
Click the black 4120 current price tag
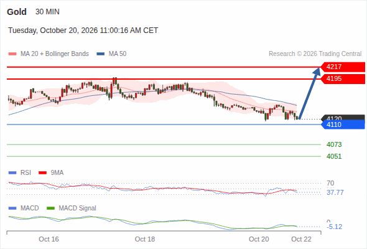tap(343, 118)
